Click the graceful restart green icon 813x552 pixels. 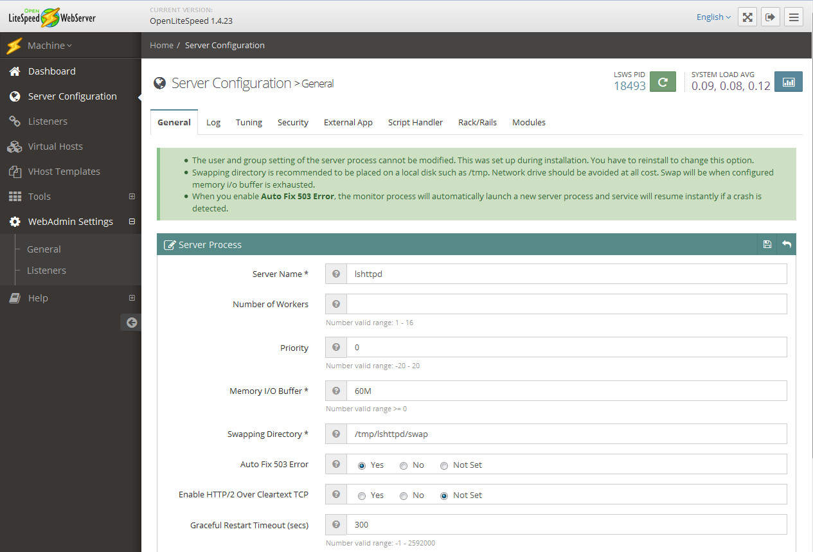(x=663, y=82)
